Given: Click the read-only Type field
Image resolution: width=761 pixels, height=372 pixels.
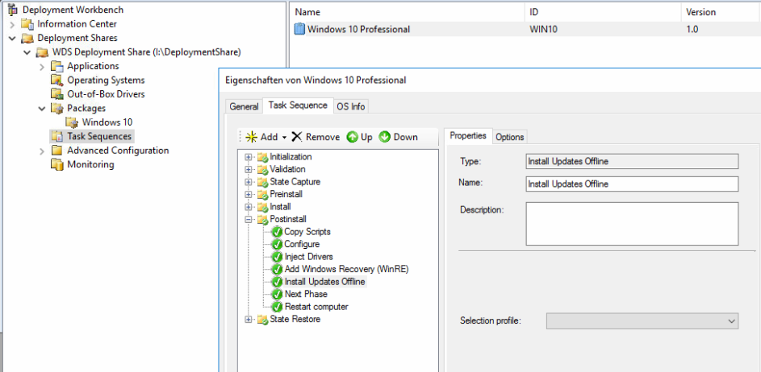Looking at the screenshot, I should coord(633,161).
